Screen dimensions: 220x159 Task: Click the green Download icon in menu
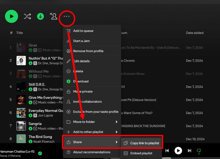point(68,81)
